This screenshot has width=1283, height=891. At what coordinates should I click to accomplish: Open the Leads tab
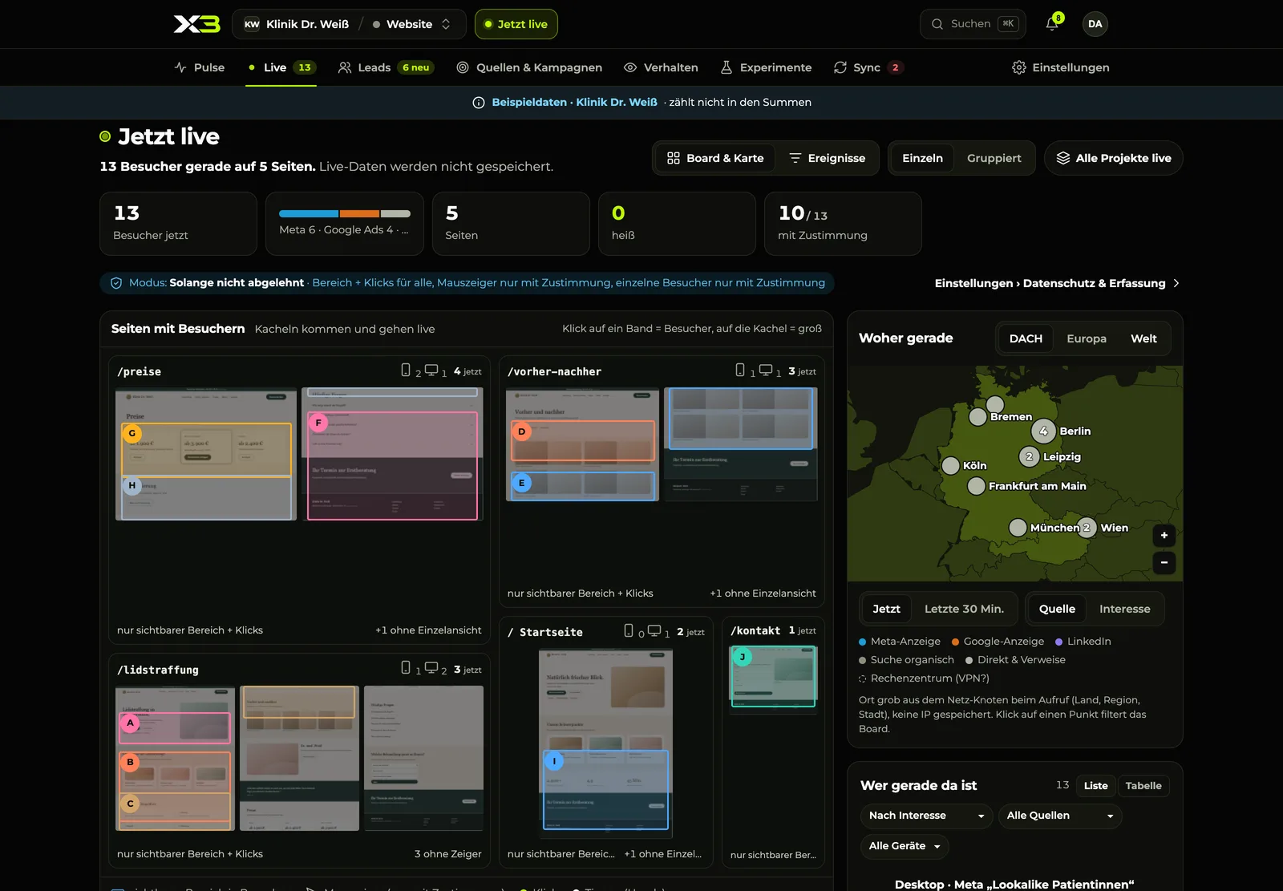click(385, 67)
